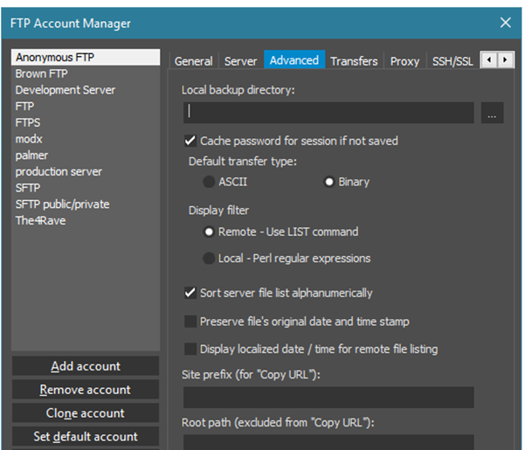The height and width of the screenshot is (450, 524).
Task: Select the modx account
Action: (x=86, y=139)
